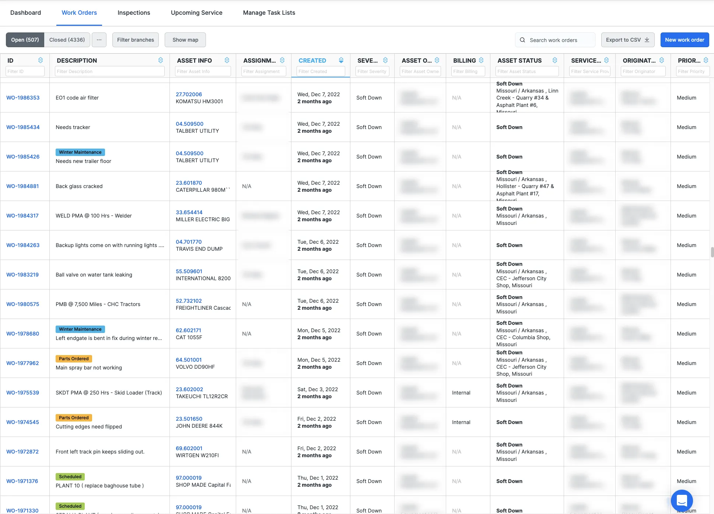Click sort arrows on Asset Info column
Screen dimensions: 714x514
pos(227,60)
